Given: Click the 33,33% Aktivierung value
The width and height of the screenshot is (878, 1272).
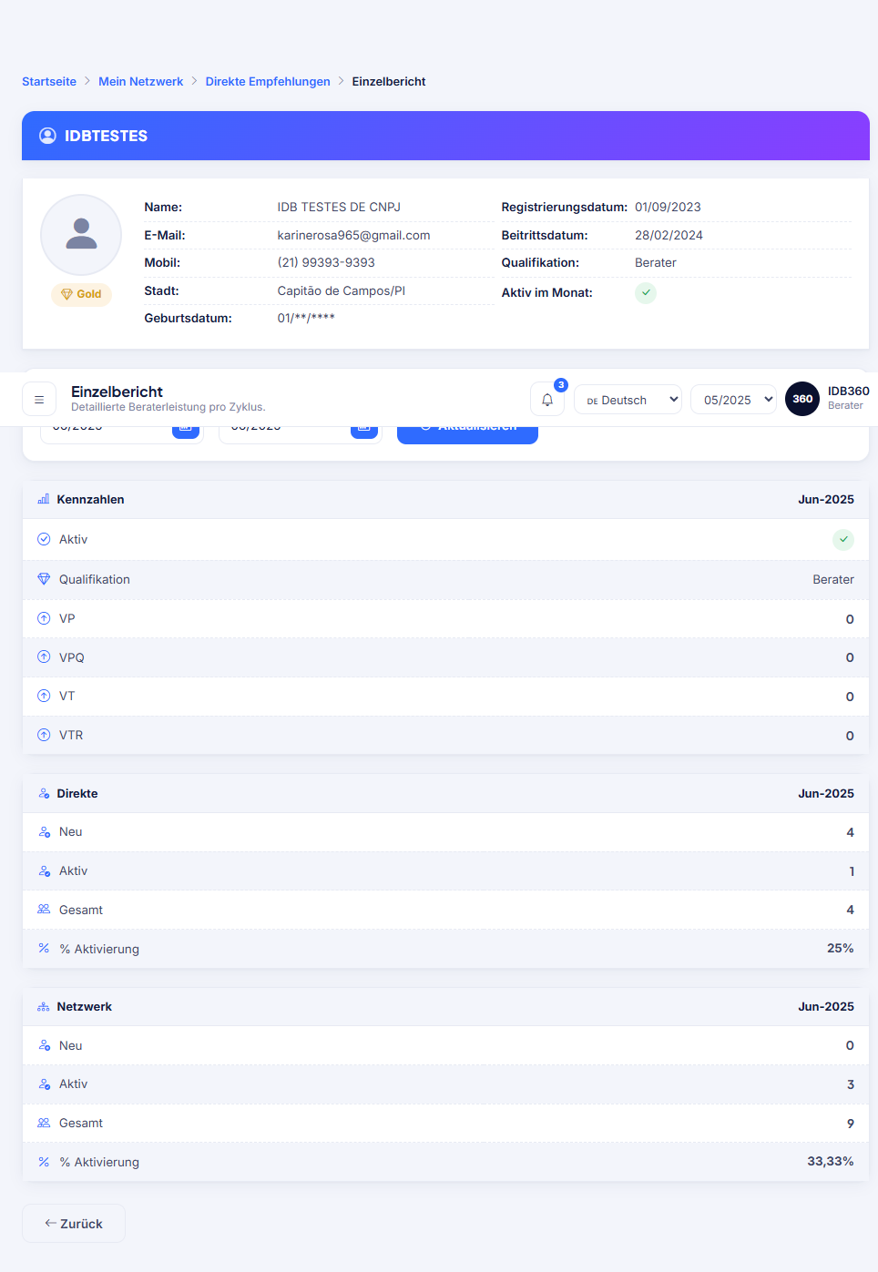Looking at the screenshot, I should tap(831, 1161).
